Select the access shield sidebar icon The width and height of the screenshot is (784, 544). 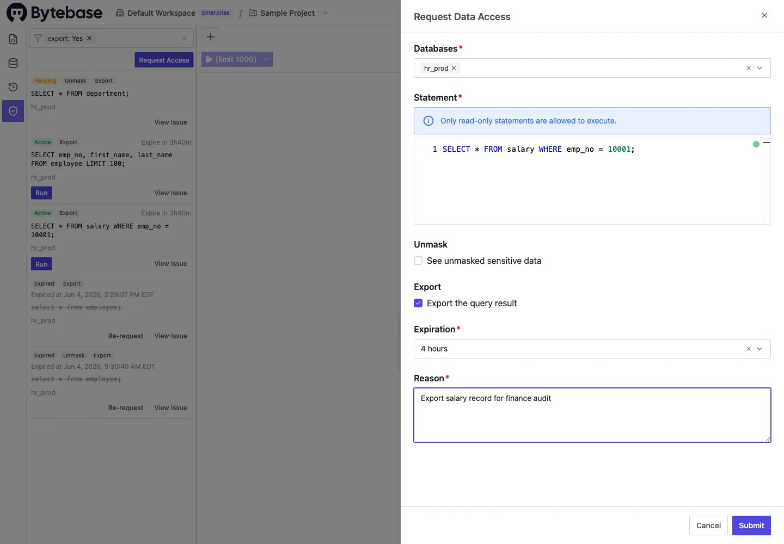[x=13, y=111]
